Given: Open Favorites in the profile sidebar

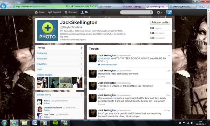Looking at the screenshot, I should (60, 64).
